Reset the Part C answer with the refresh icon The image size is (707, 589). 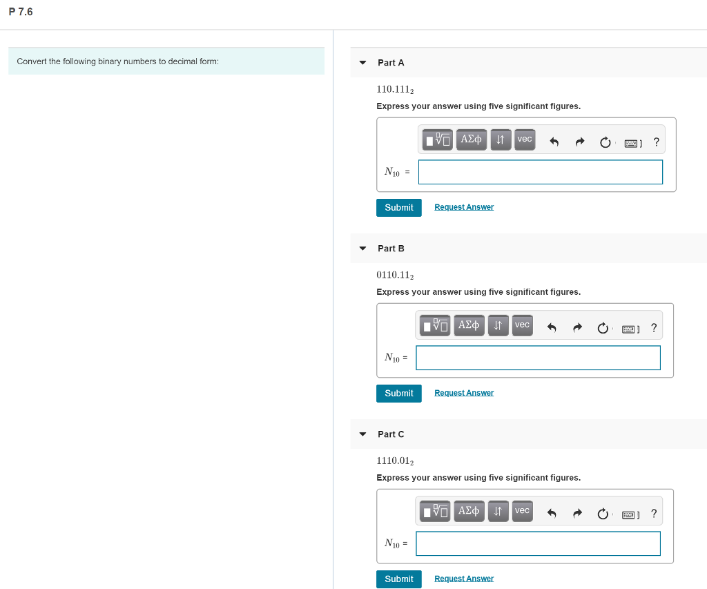(x=602, y=513)
